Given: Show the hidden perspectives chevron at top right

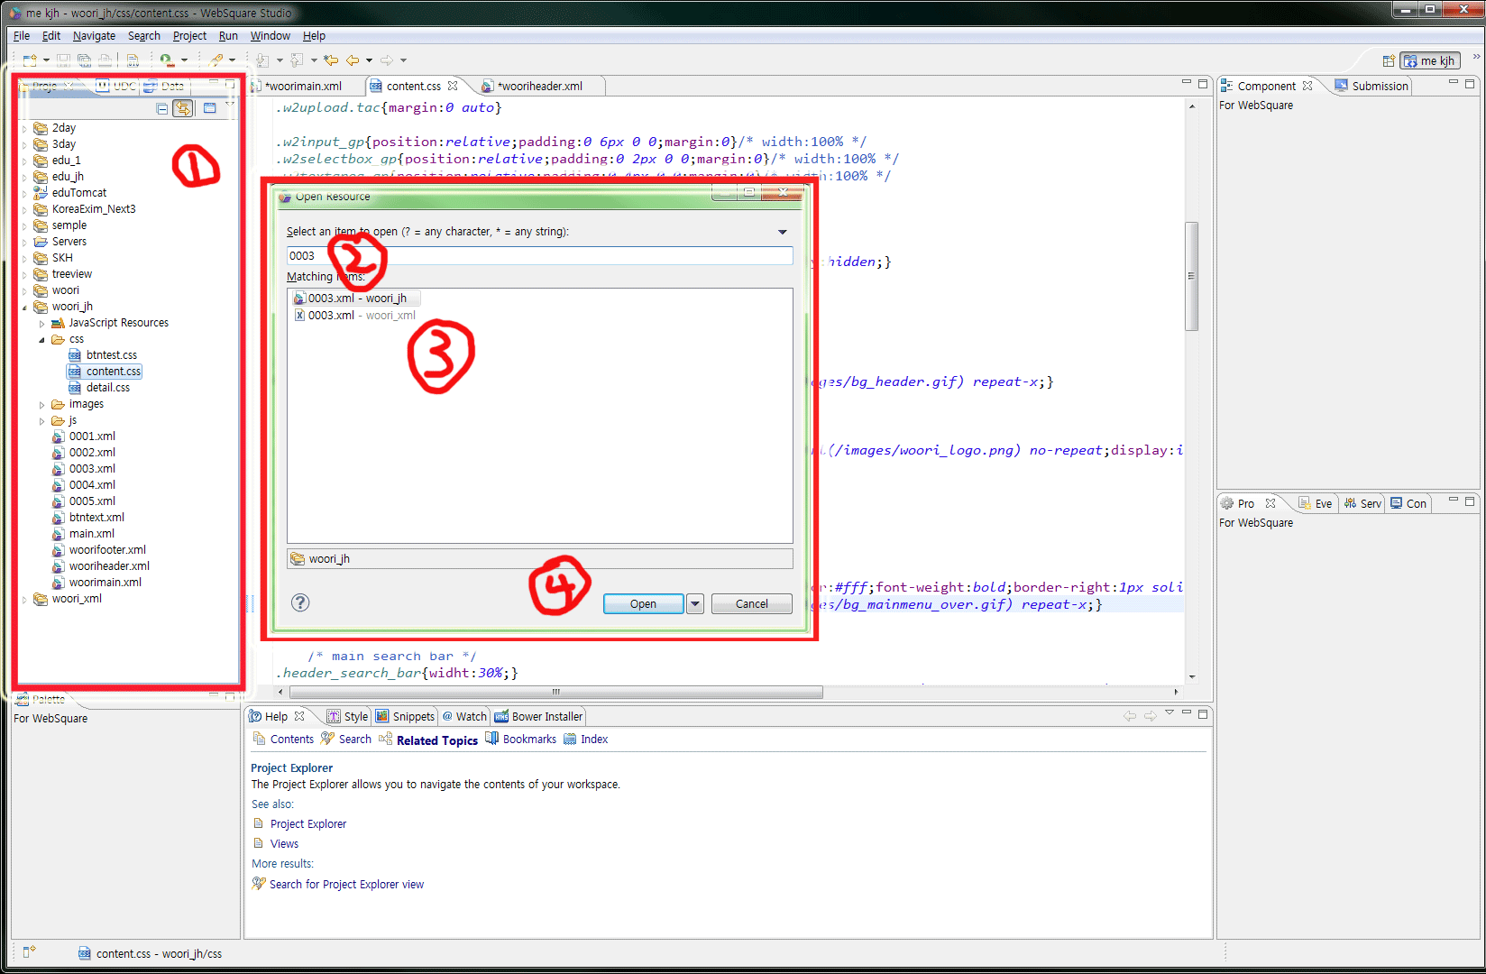Looking at the screenshot, I should point(1476,58).
